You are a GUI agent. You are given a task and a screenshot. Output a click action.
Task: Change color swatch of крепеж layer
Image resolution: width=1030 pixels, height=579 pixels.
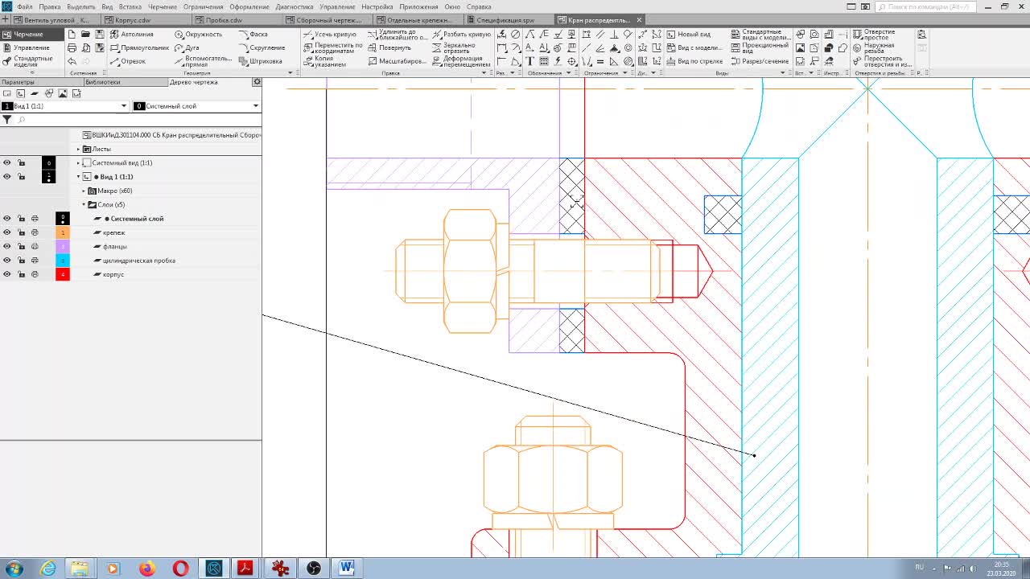tap(63, 232)
